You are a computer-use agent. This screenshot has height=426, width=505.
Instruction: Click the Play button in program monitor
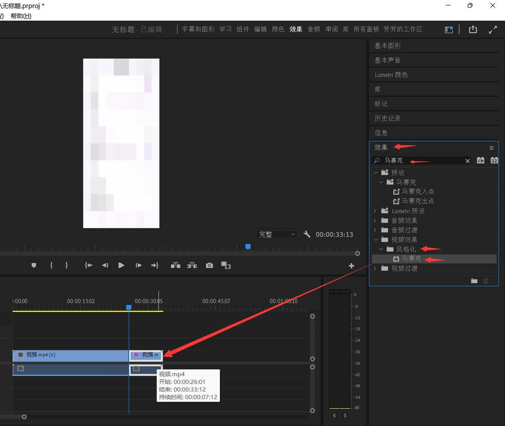[121, 265]
